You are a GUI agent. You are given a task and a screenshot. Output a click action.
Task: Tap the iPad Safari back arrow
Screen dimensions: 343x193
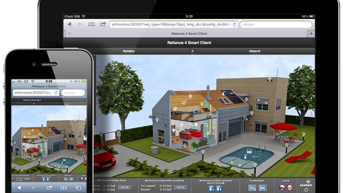pyautogui.click(x=70, y=24)
